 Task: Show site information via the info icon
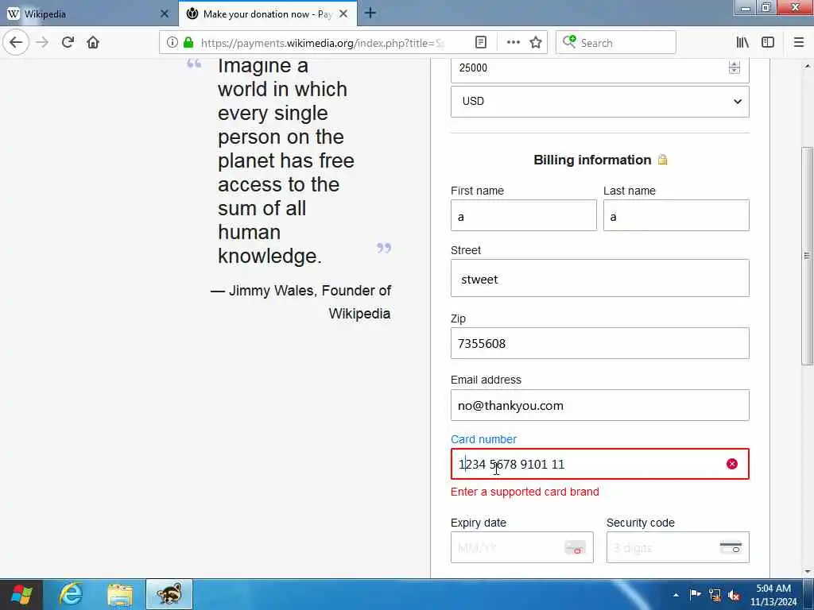172,43
